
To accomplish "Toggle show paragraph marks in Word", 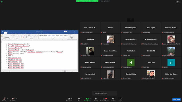I will [x=37, y=35].
